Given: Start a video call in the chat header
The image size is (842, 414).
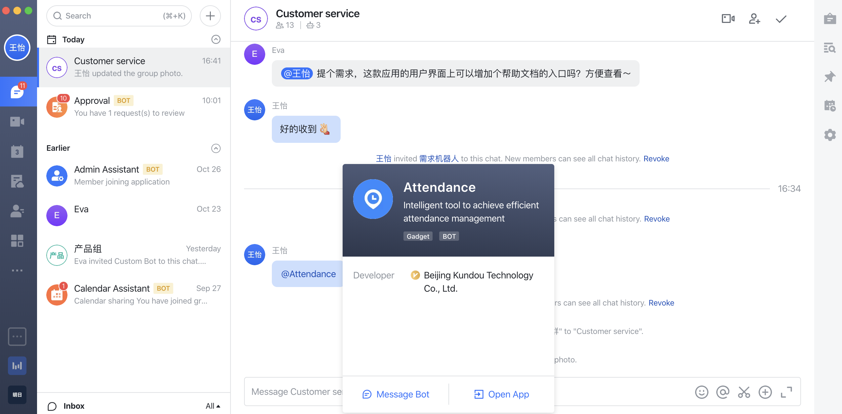Looking at the screenshot, I should (728, 19).
